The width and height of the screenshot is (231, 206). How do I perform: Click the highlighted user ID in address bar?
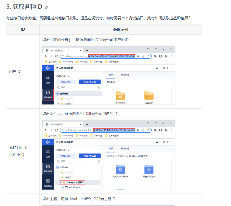(x=112, y=56)
